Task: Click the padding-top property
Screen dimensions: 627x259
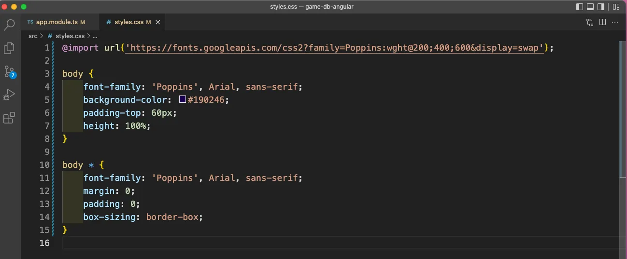Action: [112, 113]
